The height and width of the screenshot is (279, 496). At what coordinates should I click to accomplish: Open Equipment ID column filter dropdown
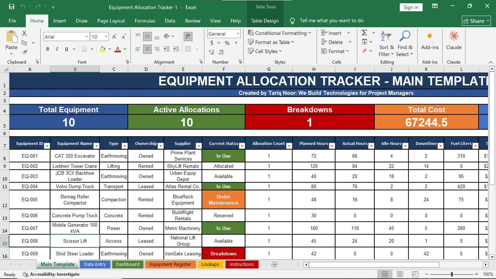pos(47,146)
